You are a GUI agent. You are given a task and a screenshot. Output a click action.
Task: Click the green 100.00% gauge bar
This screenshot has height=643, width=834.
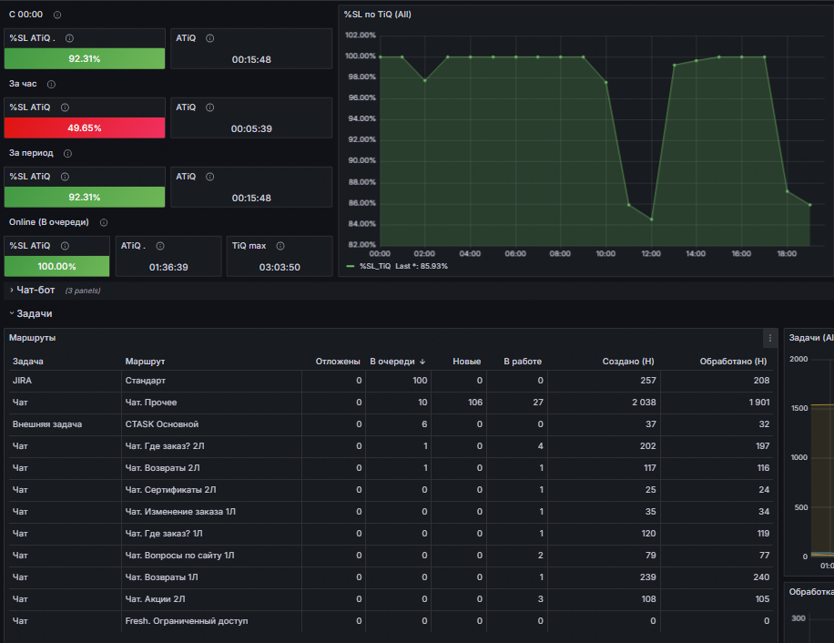pos(57,266)
